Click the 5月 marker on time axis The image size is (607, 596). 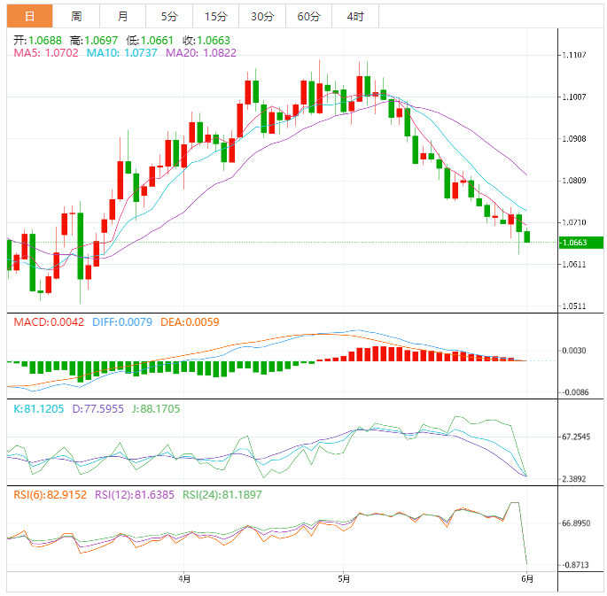pos(344,579)
